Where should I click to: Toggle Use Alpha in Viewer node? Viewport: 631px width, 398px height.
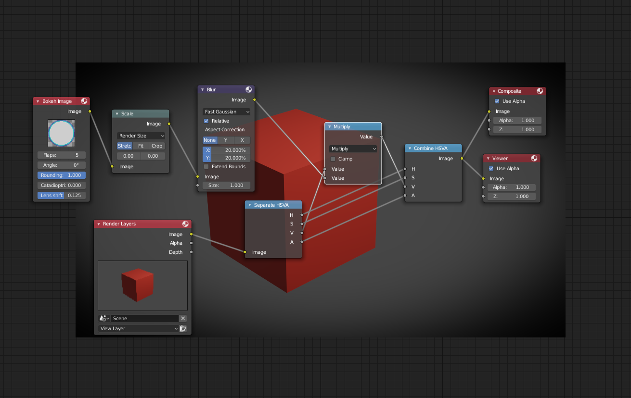(x=491, y=168)
